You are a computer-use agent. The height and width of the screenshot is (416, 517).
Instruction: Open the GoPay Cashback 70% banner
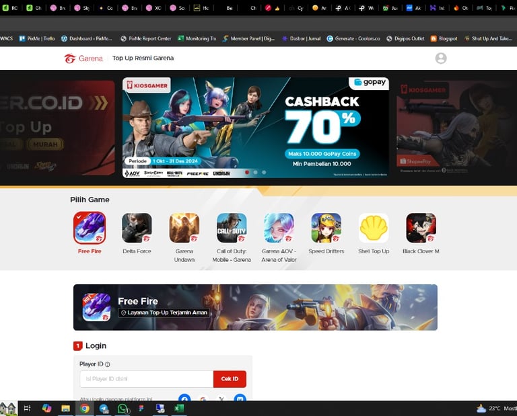[256, 128]
